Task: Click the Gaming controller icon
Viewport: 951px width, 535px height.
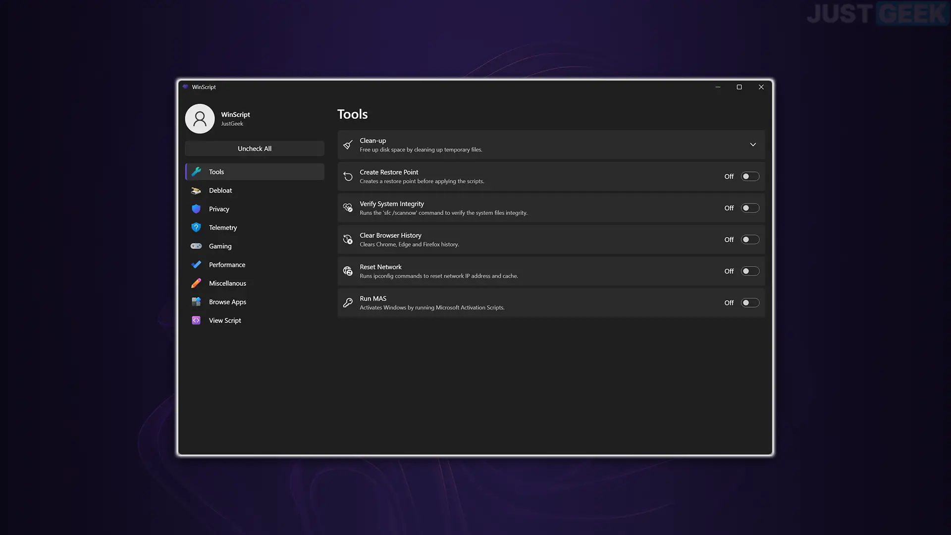Action: point(196,246)
